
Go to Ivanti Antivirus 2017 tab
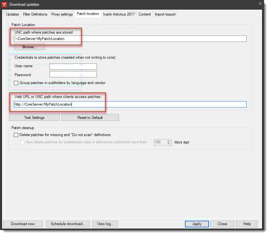click(x=119, y=14)
